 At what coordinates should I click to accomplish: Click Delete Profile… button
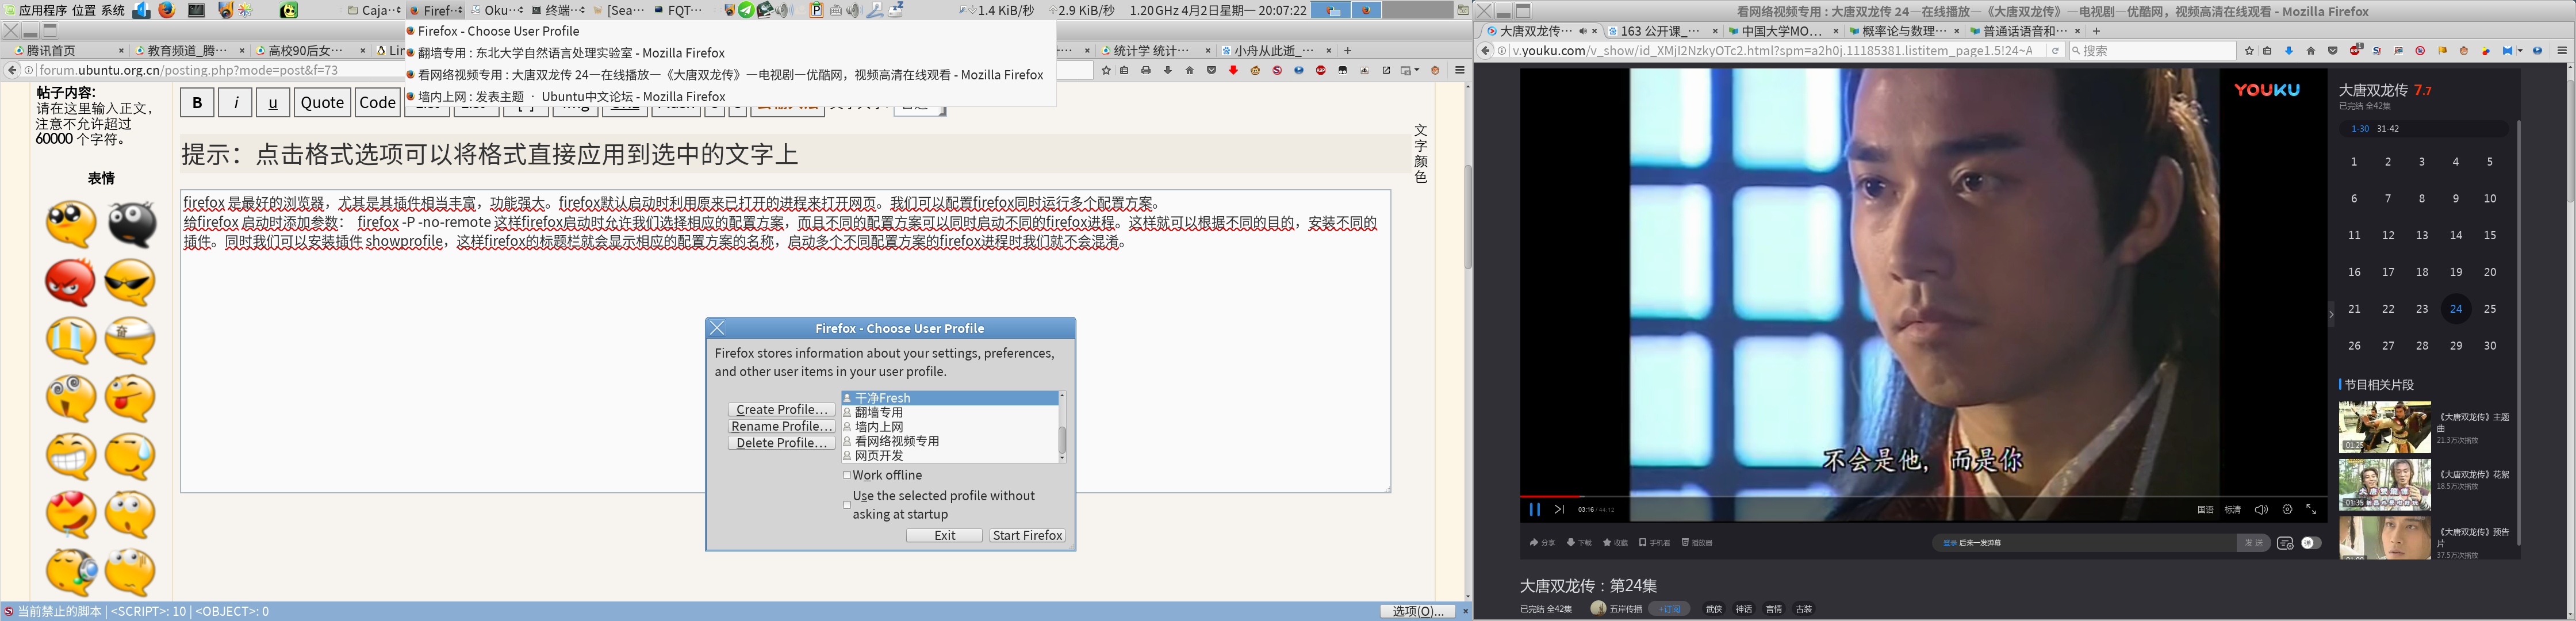[781, 443]
